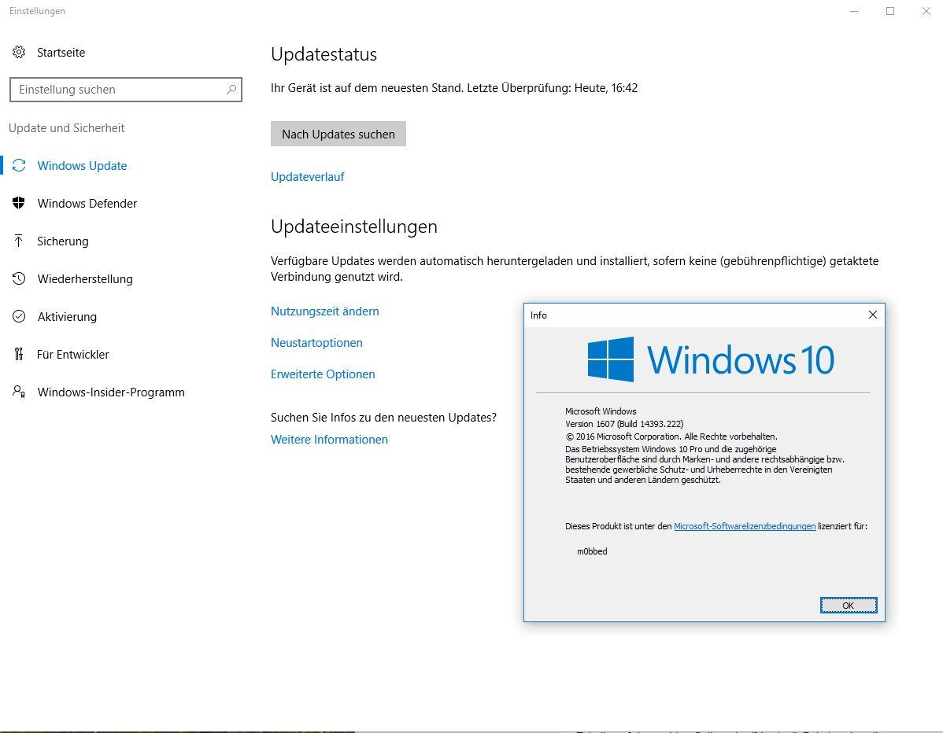Click the Windows-Insider-Programm person icon

click(19, 392)
